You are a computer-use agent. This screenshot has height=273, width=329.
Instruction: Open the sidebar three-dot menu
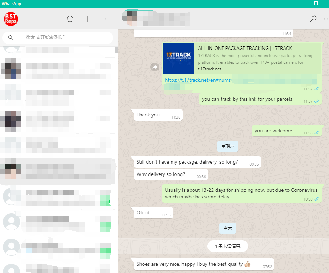105,19
